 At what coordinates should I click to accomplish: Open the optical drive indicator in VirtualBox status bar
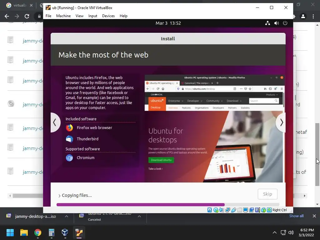[216, 210]
